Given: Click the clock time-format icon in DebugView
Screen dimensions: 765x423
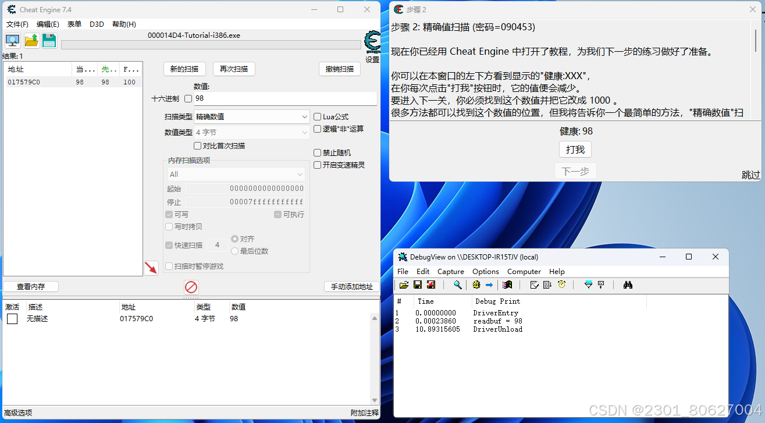Looking at the screenshot, I should [561, 285].
